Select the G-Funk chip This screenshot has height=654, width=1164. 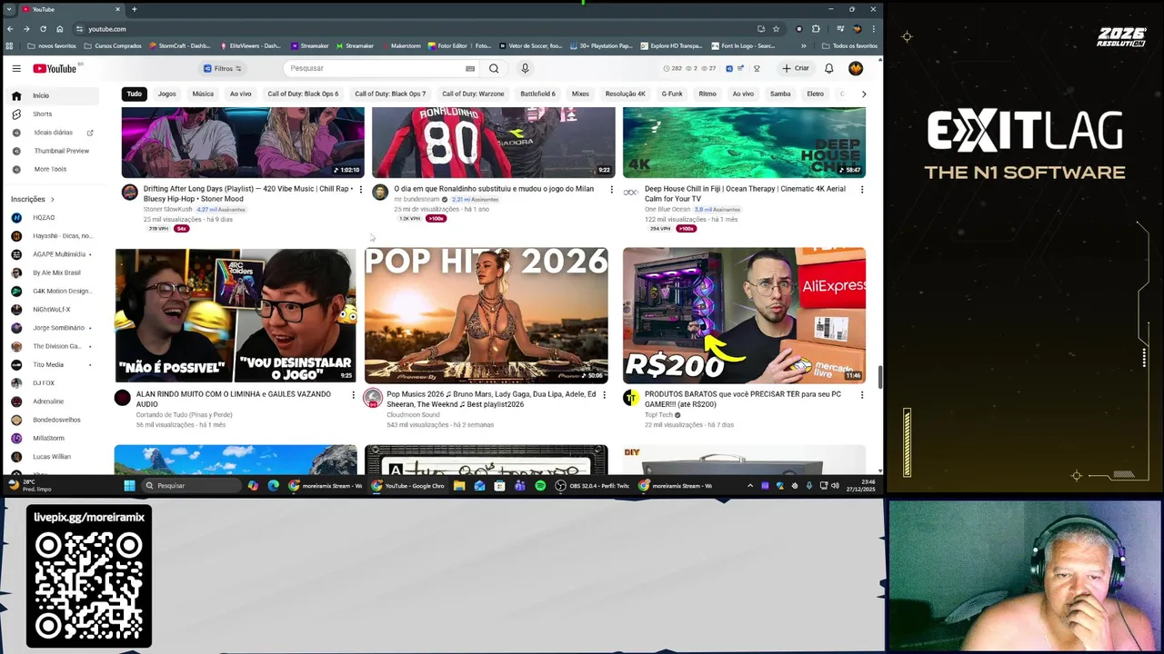[672, 94]
